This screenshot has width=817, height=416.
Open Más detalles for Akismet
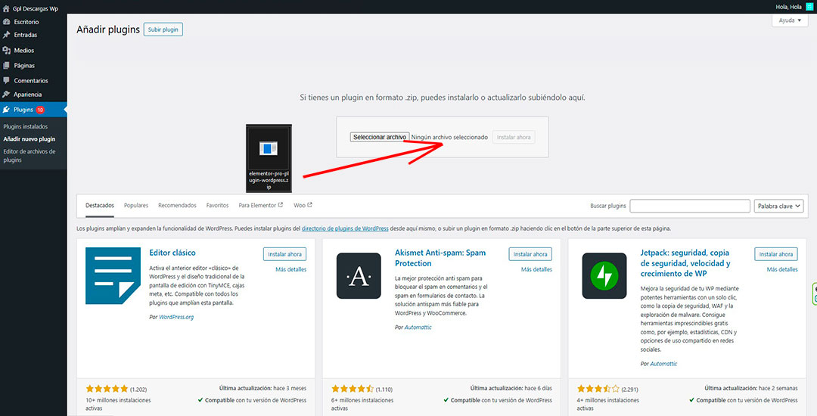[x=536, y=269]
